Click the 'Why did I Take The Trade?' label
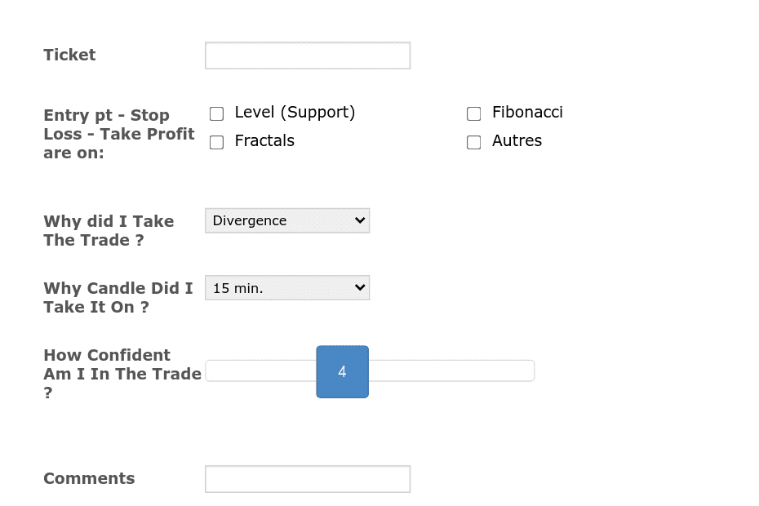Image resolution: width=759 pixels, height=506 pixels. click(x=109, y=230)
